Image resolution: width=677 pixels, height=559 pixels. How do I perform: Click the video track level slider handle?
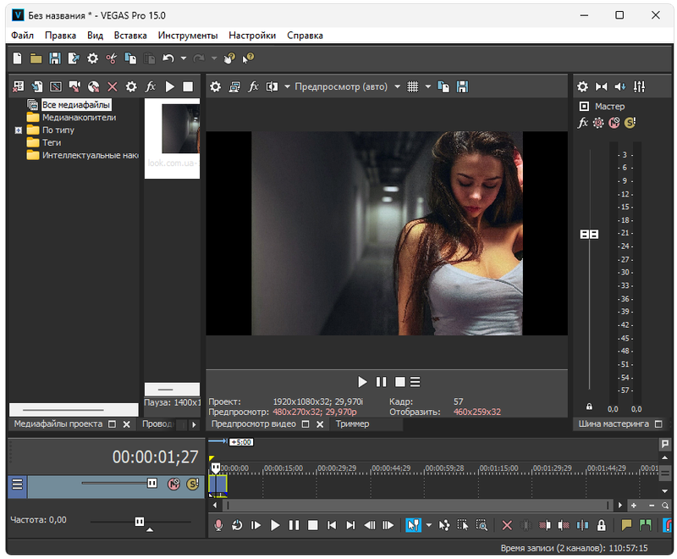(x=152, y=483)
